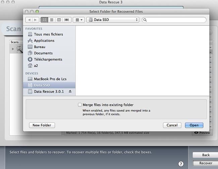218x169 pixels.
Task: Expand the scan disclosure triangle
Action: click(x=13, y=49)
